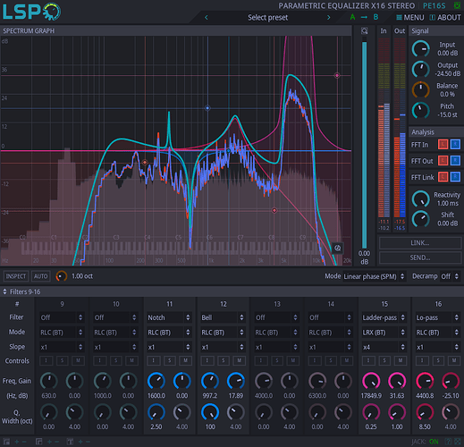This screenshot has width=464, height=447.
Task: Click filter 15 gain knob 31.63
Action: click(x=397, y=381)
